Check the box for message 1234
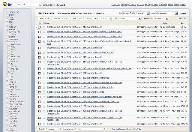The image size is (192, 132). click(39, 97)
